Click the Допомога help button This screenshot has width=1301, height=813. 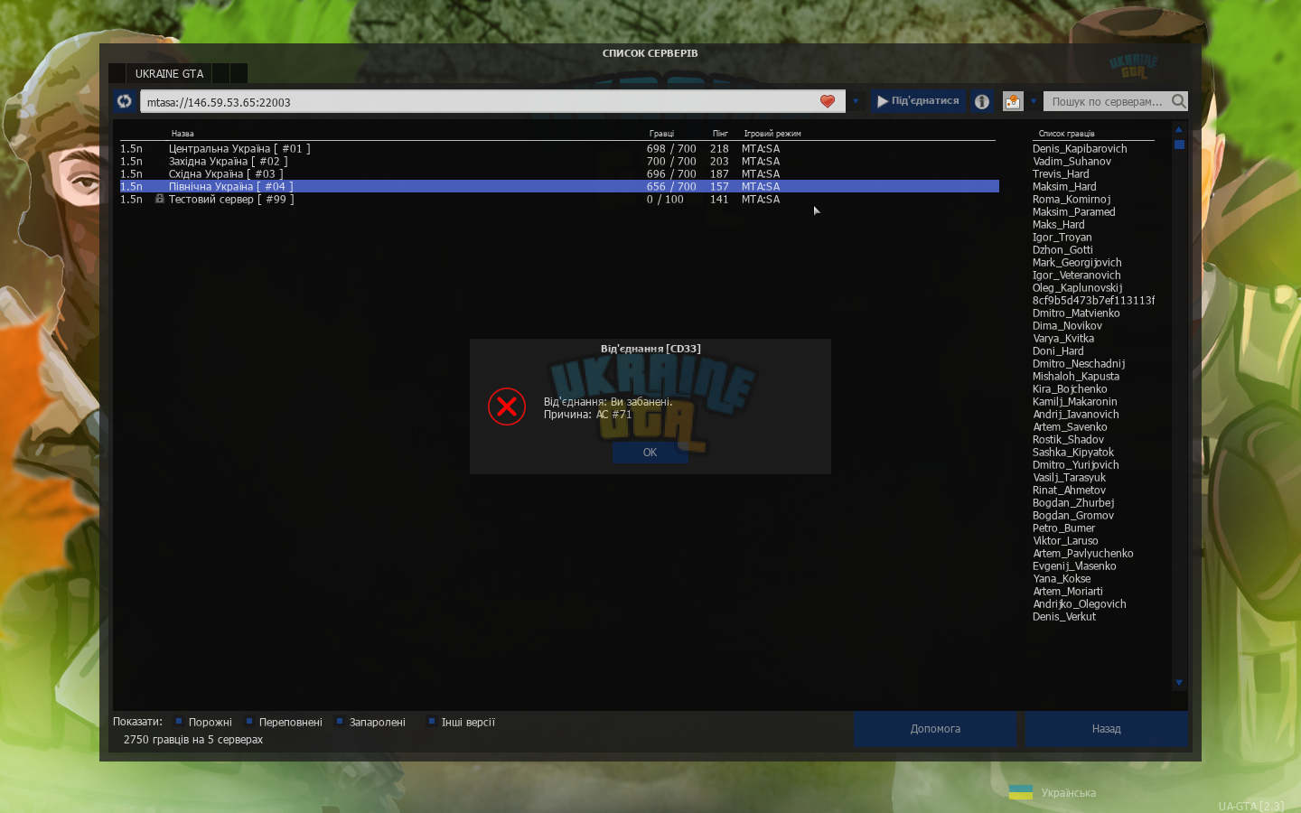coord(935,729)
